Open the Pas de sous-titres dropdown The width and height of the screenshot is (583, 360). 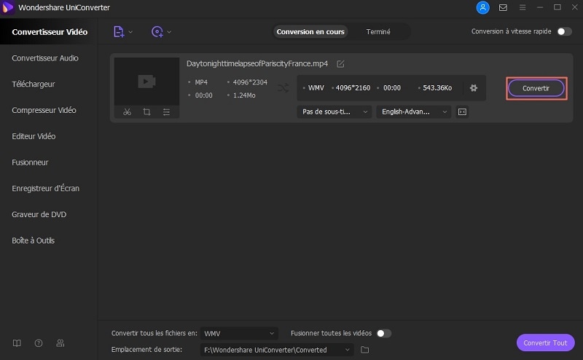(334, 112)
